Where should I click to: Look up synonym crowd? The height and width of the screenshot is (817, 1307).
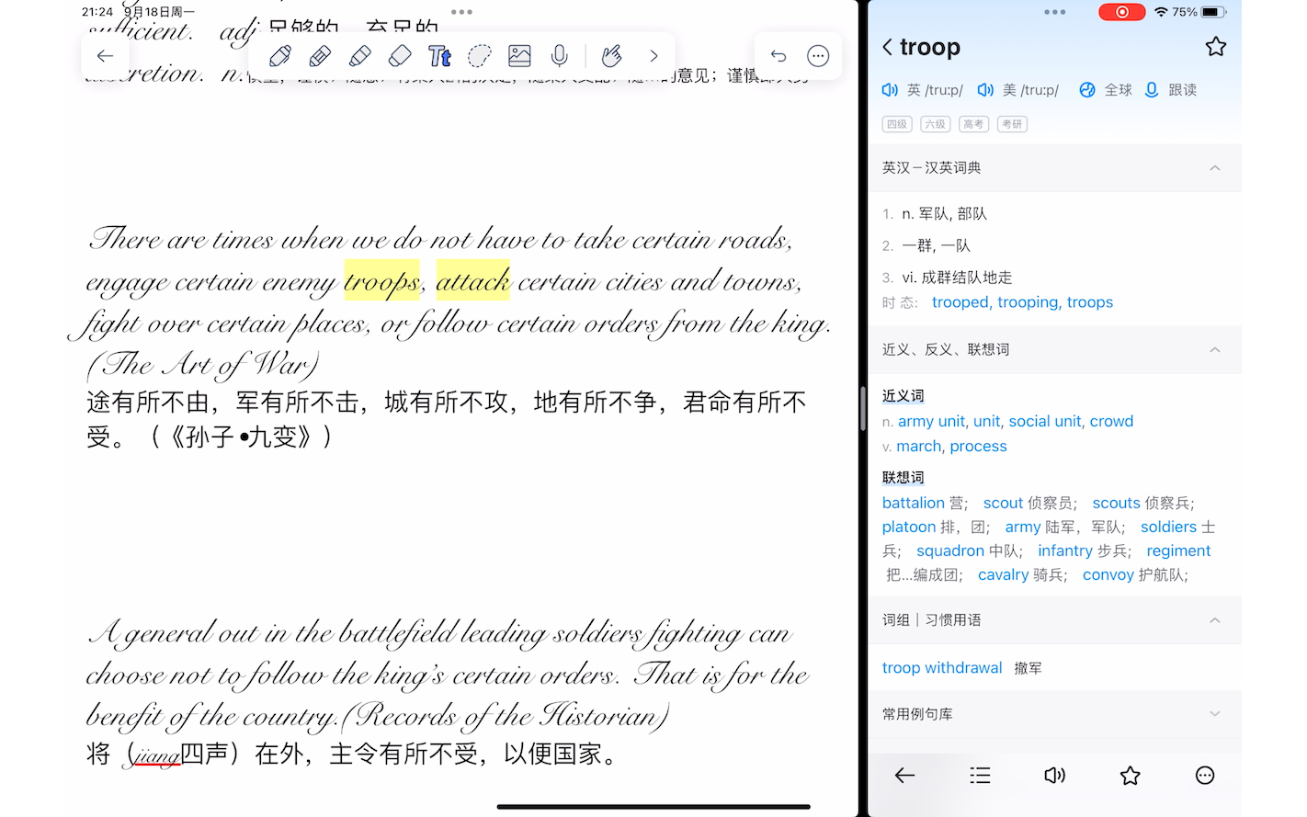[1111, 422]
